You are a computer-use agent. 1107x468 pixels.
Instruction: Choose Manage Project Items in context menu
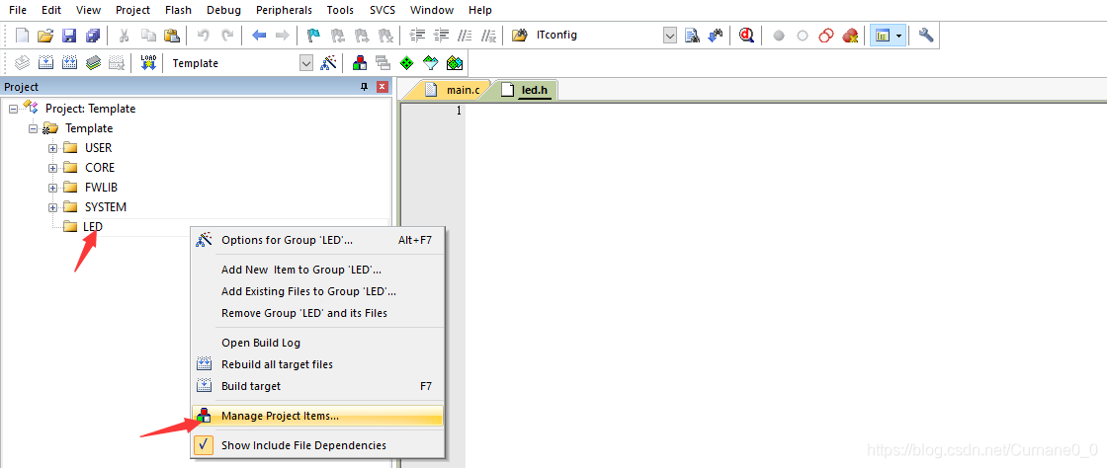pyautogui.click(x=317, y=416)
